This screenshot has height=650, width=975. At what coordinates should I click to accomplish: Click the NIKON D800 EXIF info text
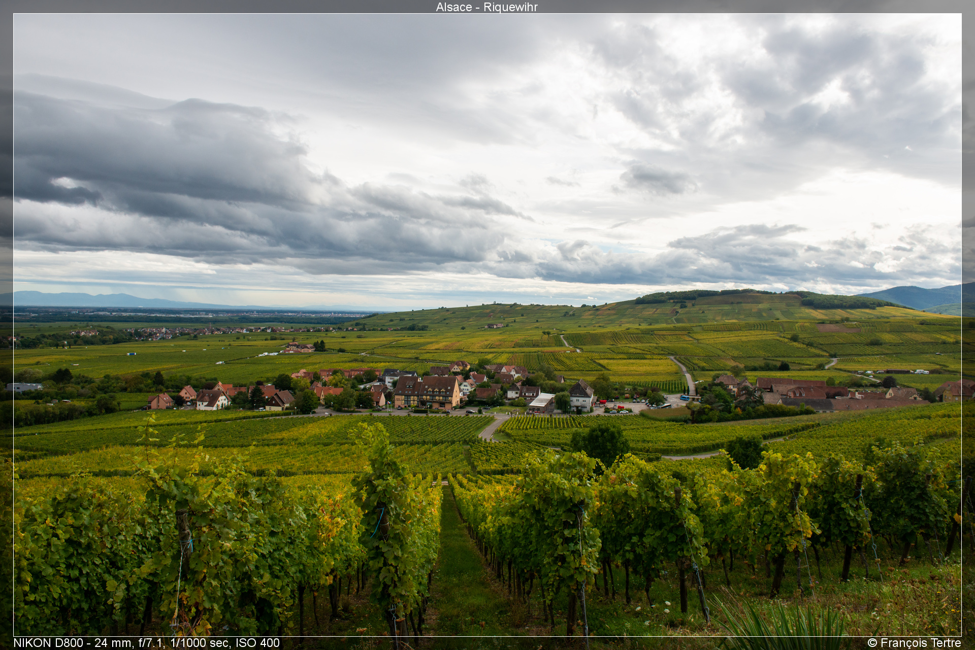(146, 643)
